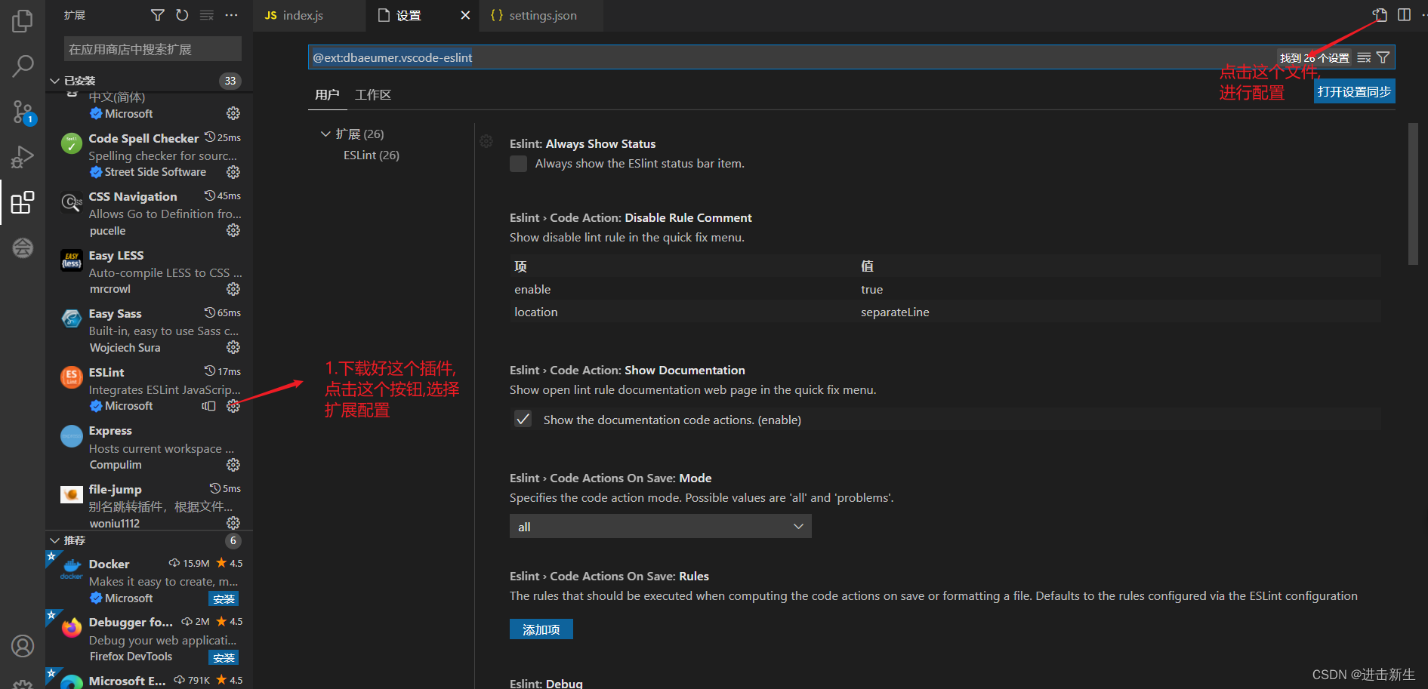Screen dimensions: 1428x689
Task: Open Express extension entry
Action: (x=150, y=448)
